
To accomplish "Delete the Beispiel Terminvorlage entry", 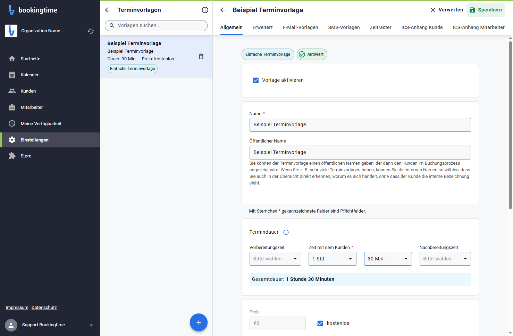I will point(201,57).
